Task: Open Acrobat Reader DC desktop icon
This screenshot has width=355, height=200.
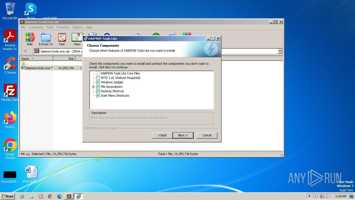Action: click(10, 40)
